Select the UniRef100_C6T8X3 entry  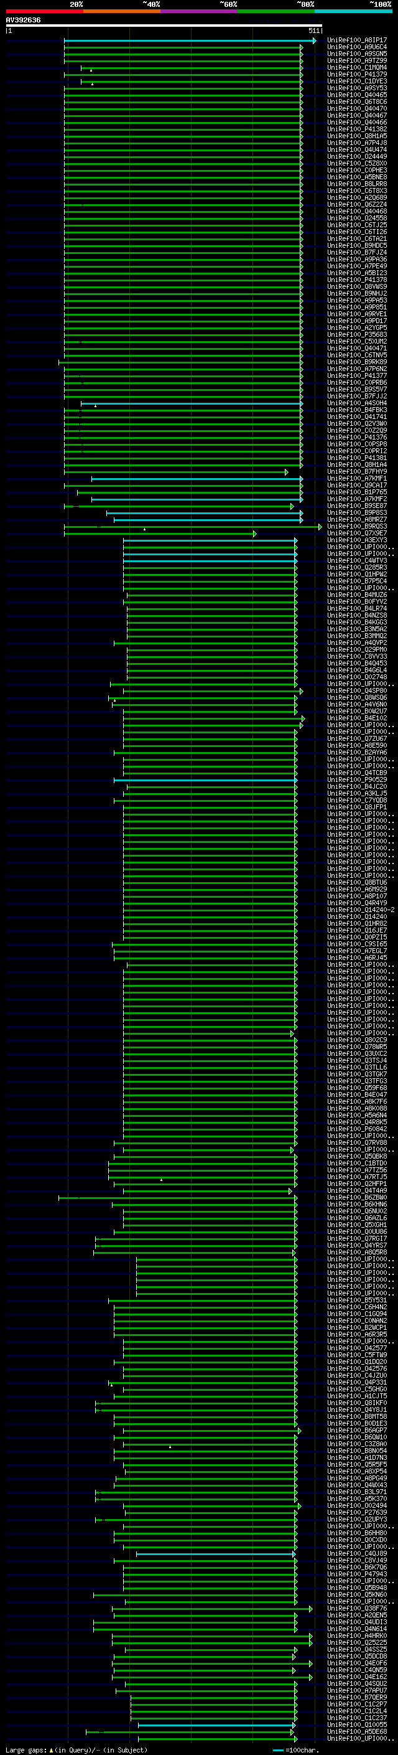tap(356, 191)
